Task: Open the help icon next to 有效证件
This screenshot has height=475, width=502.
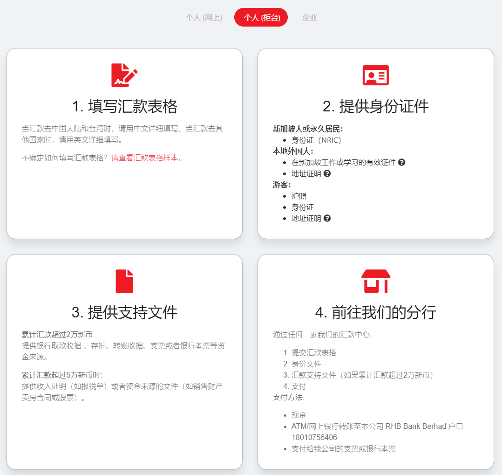Action: 403,162
